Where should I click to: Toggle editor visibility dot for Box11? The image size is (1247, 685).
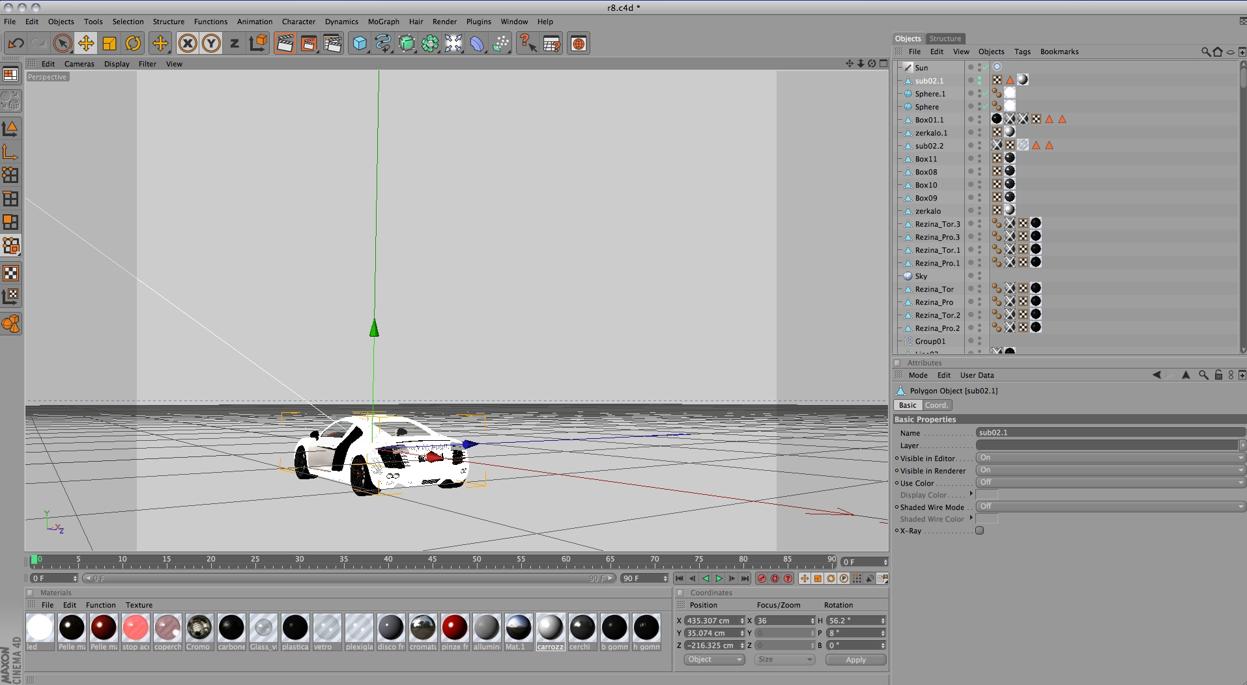coord(979,156)
